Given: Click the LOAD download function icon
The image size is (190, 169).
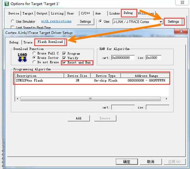Looking at the screenshot, I should pyautogui.click(x=22, y=57).
